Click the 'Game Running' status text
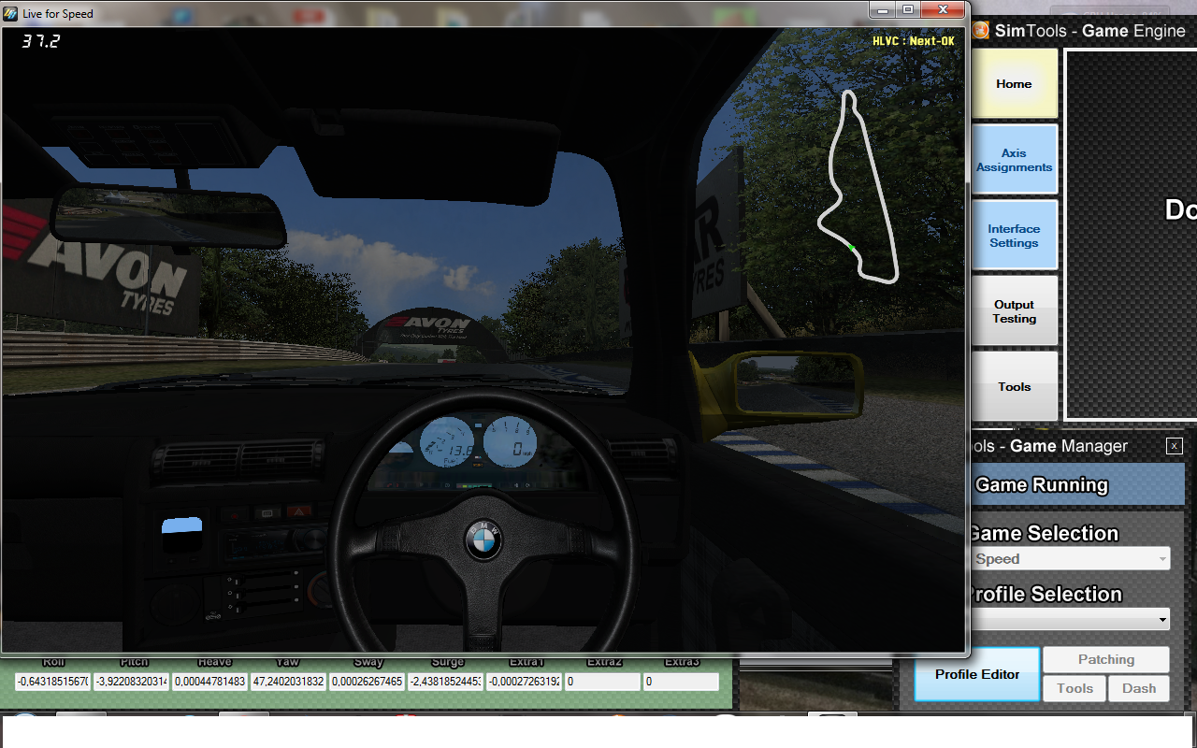The height and width of the screenshot is (748, 1197). tap(1041, 485)
